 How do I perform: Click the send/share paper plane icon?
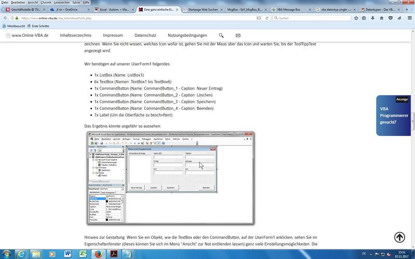[x=399, y=18]
